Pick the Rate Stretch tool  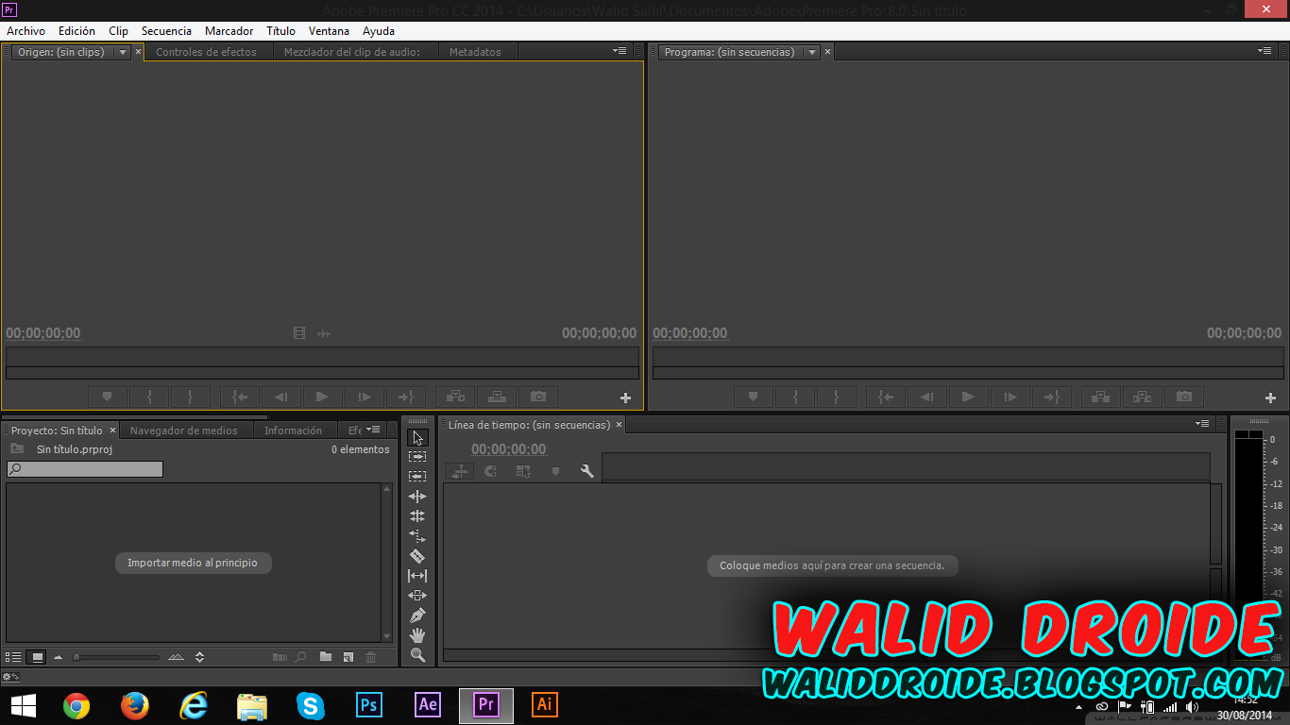pos(417,536)
